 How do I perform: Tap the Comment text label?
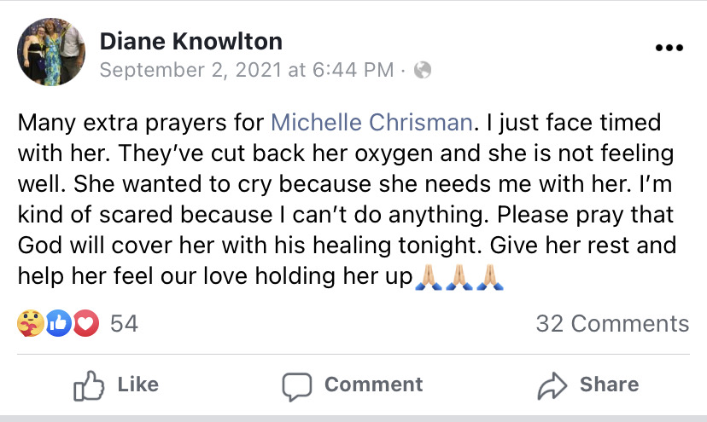click(373, 385)
